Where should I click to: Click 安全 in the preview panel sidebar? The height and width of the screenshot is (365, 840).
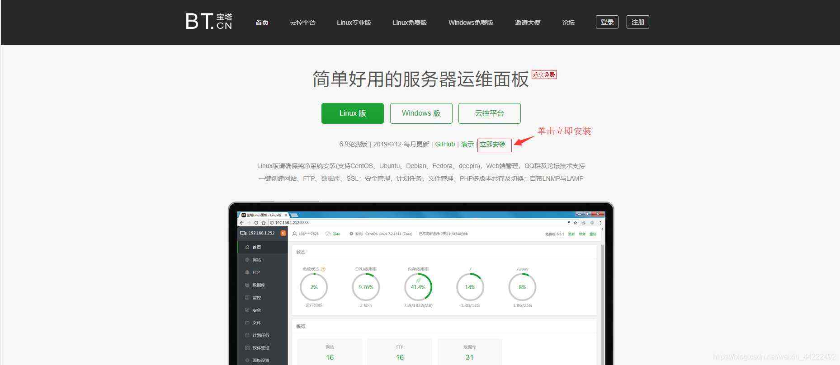pos(256,310)
